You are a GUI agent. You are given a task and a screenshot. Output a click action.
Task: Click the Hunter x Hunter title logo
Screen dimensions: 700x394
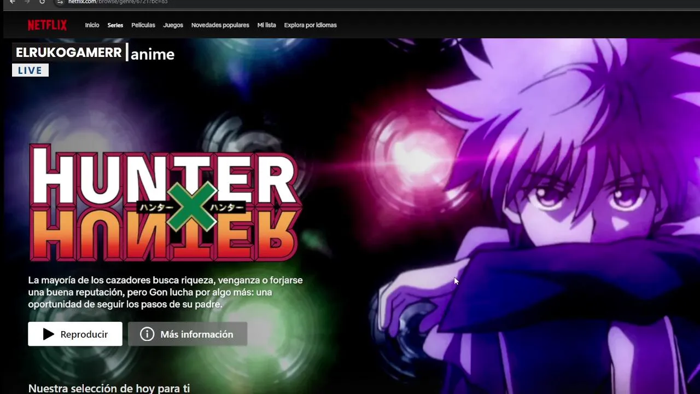pyautogui.click(x=165, y=203)
